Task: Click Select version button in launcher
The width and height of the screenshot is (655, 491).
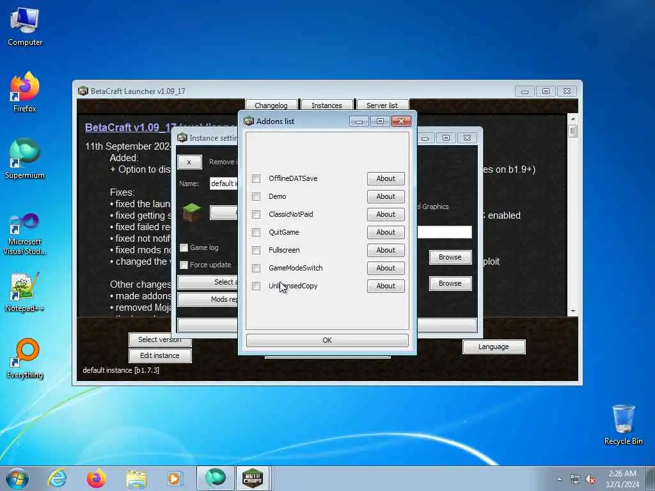Action: (x=160, y=340)
